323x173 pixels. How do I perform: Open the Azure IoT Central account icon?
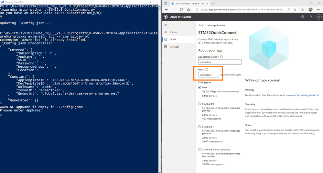tap(319, 17)
